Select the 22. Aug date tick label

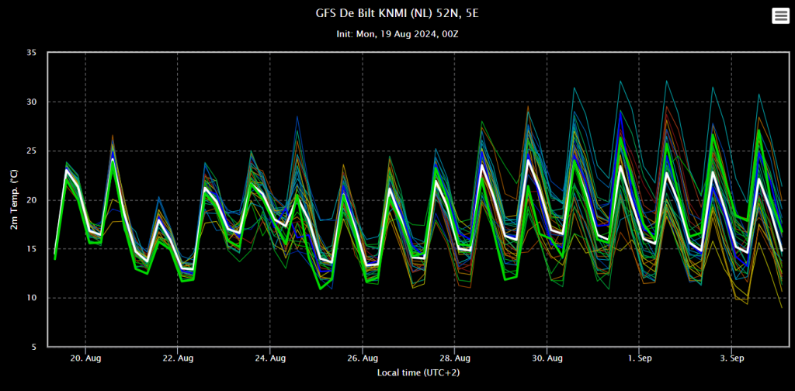178,358
